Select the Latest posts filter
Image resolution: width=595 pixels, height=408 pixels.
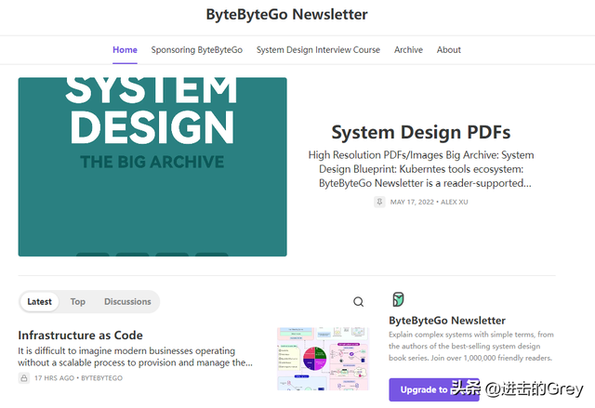coord(39,302)
